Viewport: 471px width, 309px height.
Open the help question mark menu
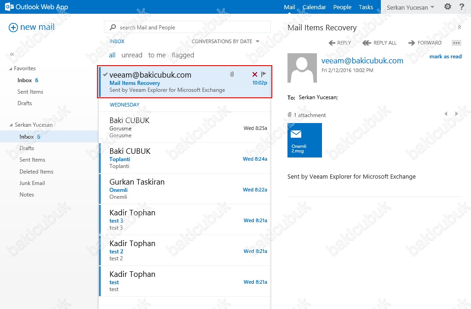[462, 6]
